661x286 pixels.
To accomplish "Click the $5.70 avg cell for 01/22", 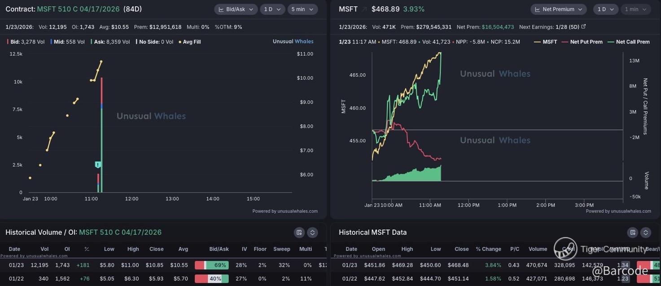I will (180, 279).
